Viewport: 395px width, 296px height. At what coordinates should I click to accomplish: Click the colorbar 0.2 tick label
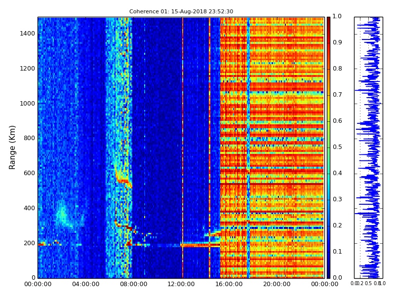coord(337,225)
